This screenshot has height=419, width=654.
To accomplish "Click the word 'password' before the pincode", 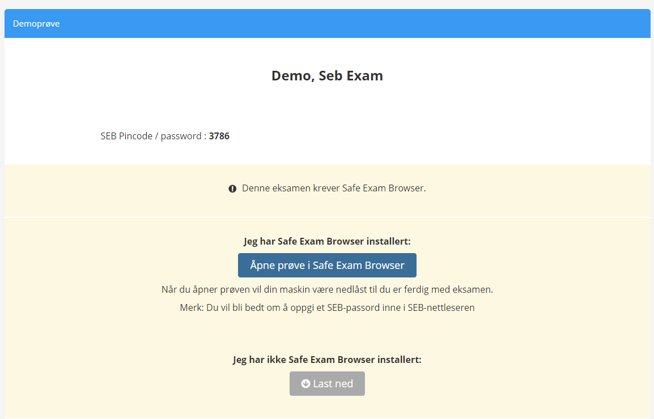I will pyautogui.click(x=181, y=136).
